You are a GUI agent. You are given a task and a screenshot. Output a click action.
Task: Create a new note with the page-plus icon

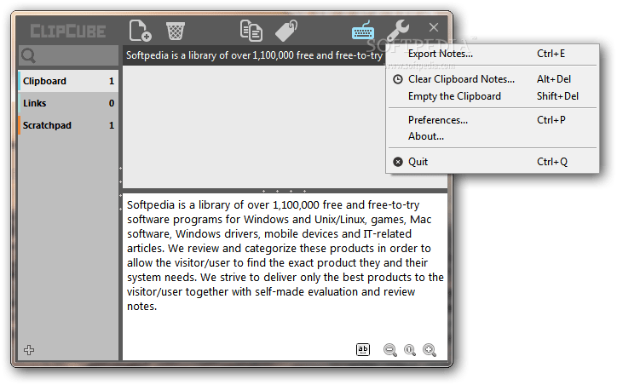coord(140,31)
